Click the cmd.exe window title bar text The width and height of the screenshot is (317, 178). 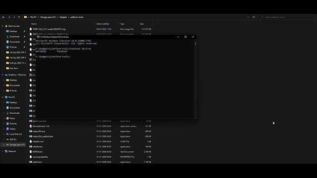(x=54, y=37)
